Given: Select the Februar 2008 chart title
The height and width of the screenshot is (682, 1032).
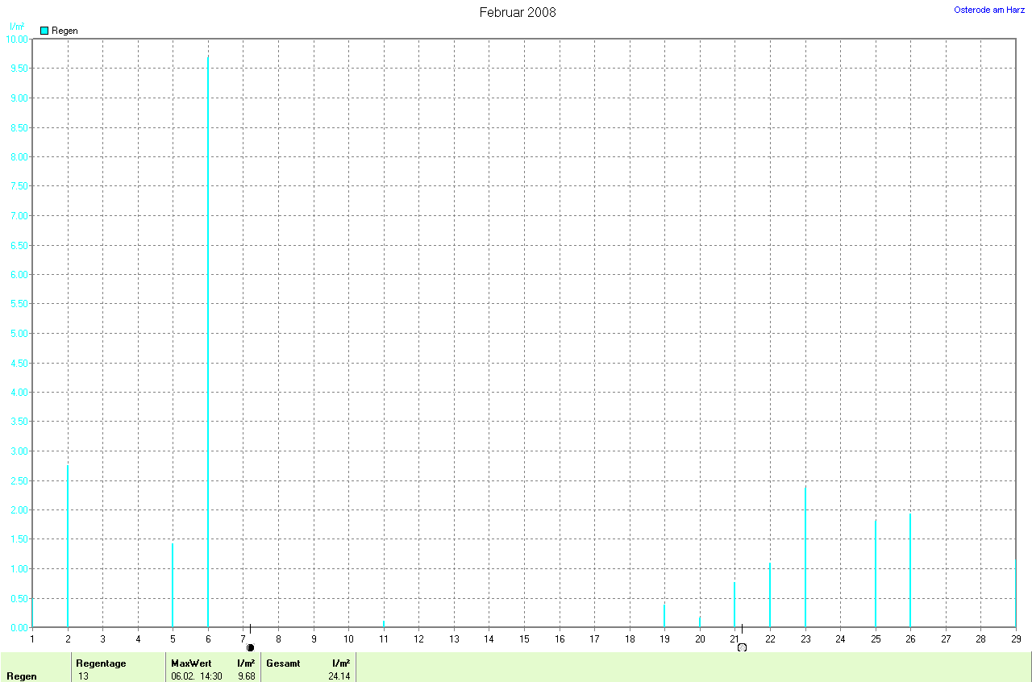Looking at the screenshot, I should tap(517, 12).
